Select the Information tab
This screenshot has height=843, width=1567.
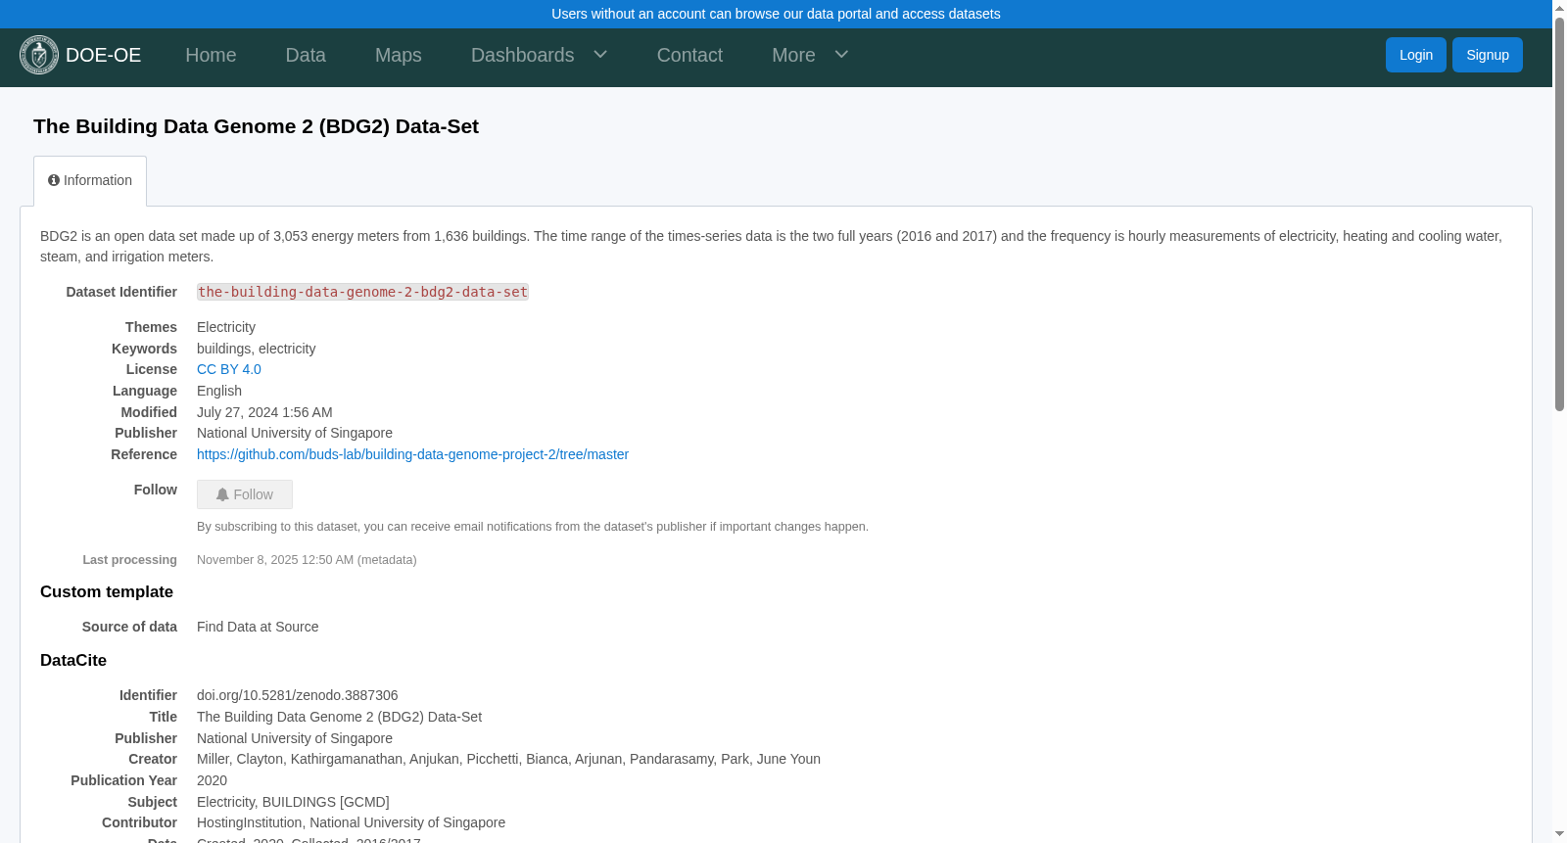pyautogui.click(x=90, y=181)
